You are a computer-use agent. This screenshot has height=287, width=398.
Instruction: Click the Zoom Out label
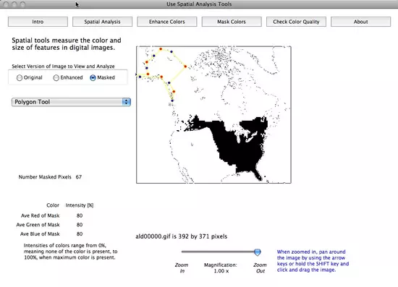click(x=260, y=267)
